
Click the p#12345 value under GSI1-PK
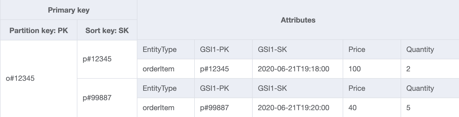(214, 69)
